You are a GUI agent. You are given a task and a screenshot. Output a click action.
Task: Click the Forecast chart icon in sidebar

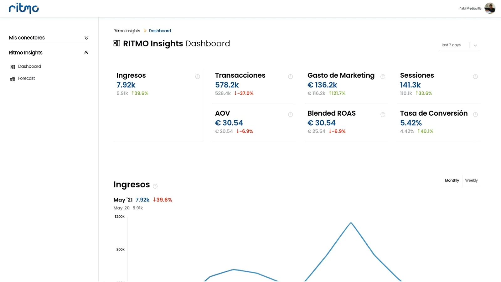click(13, 79)
